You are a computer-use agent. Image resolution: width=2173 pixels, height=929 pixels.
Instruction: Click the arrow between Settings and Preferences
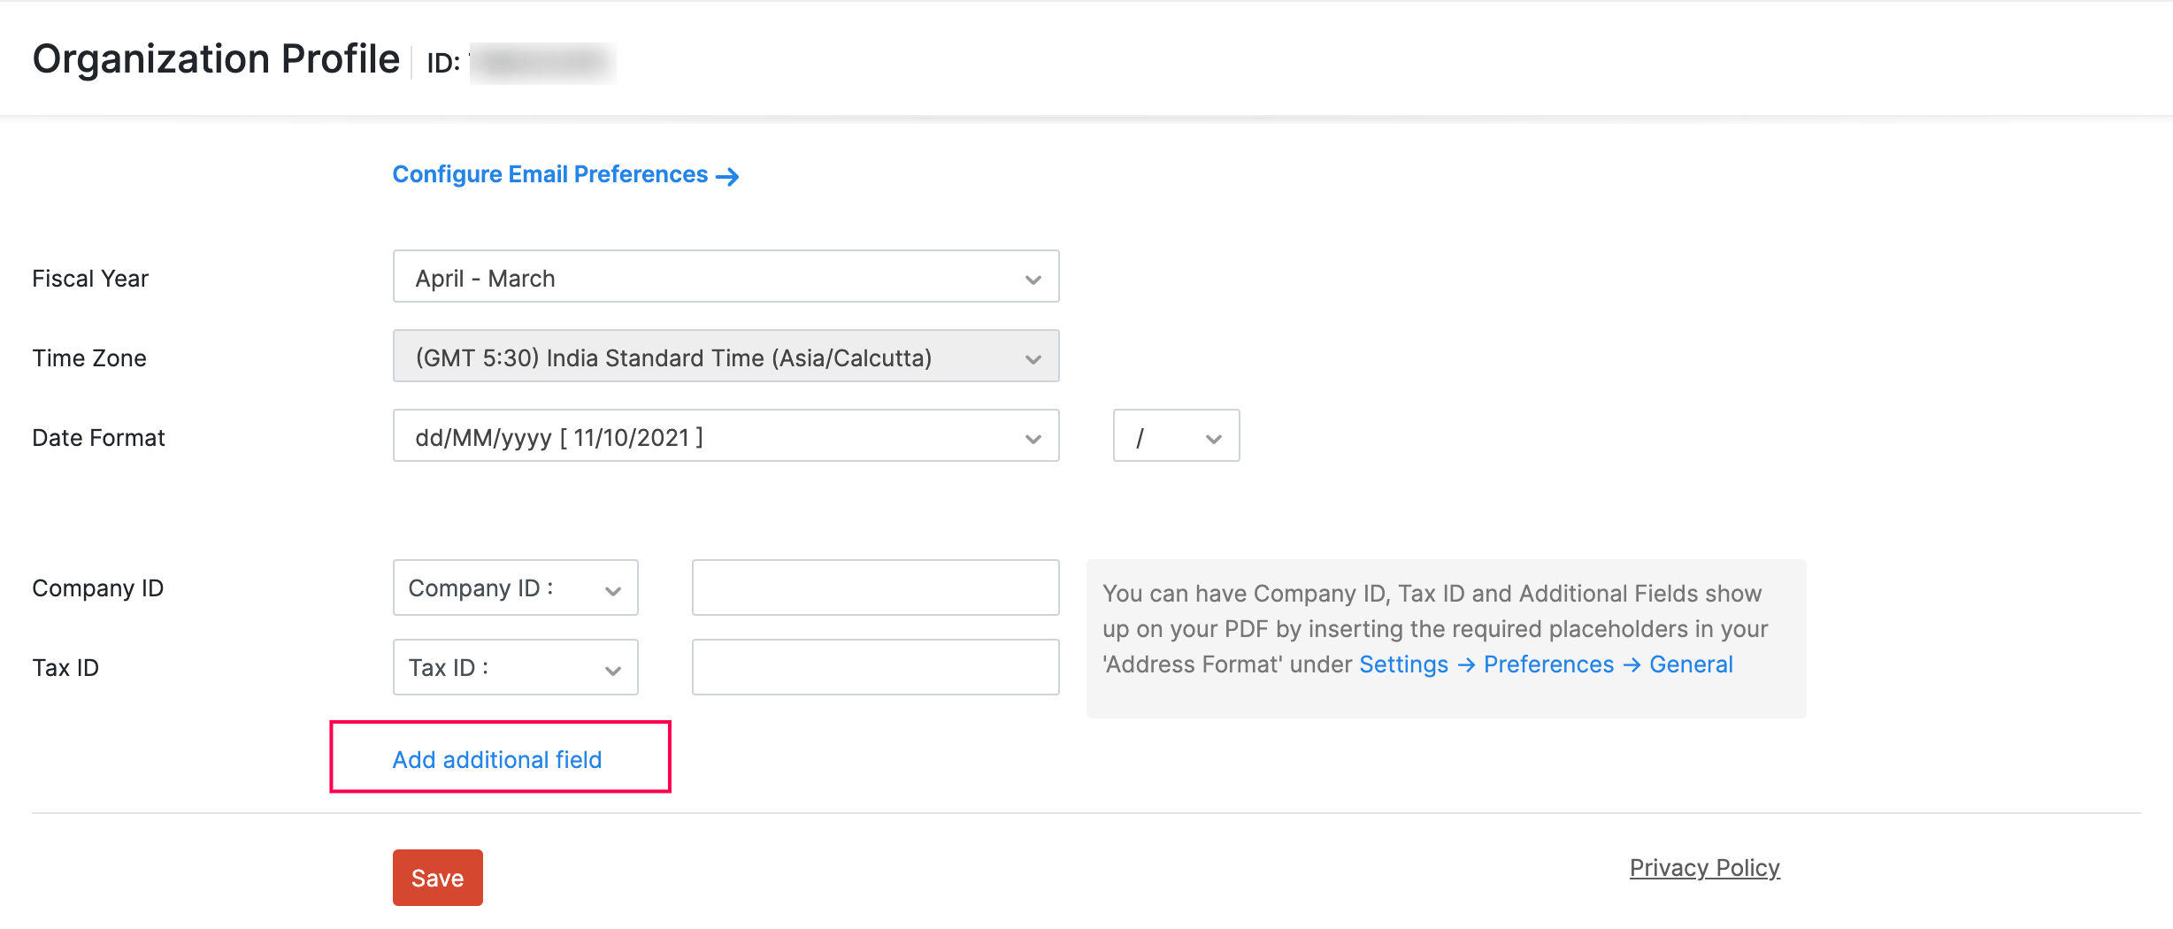[x=1466, y=665]
